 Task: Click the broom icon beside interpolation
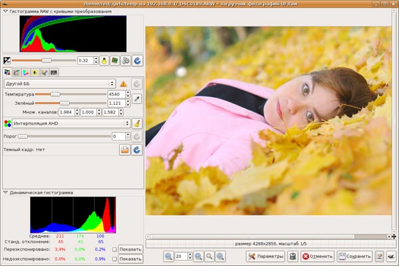click(136, 123)
